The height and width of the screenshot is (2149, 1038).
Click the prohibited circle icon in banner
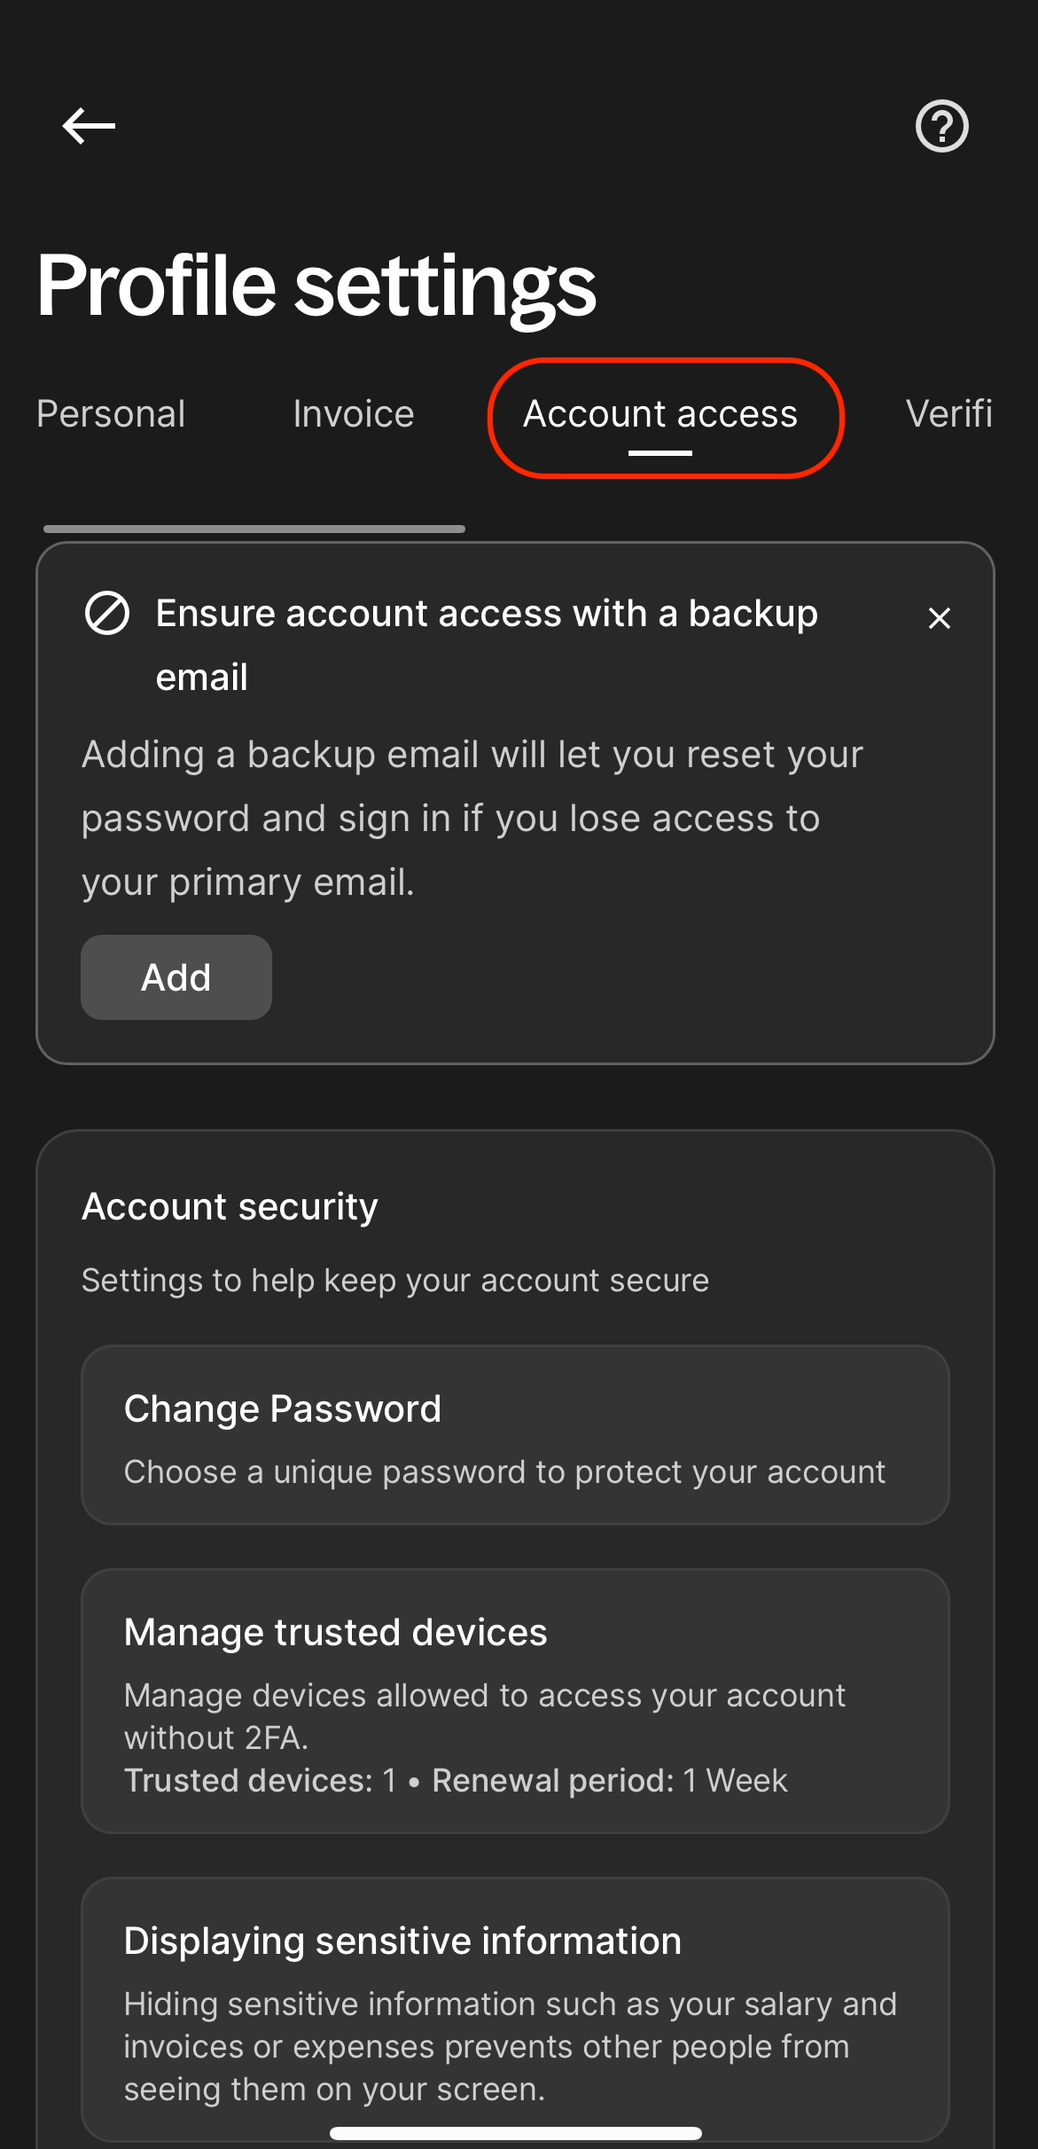point(107,614)
